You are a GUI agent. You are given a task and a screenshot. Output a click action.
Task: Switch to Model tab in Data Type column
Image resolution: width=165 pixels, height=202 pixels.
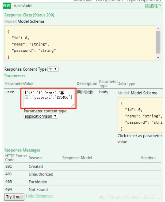point(123,93)
